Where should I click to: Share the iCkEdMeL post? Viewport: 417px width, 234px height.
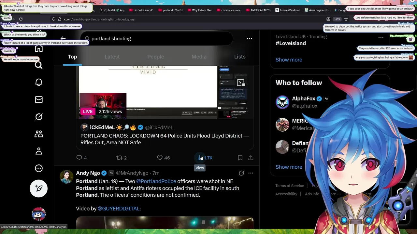[x=251, y=158]
